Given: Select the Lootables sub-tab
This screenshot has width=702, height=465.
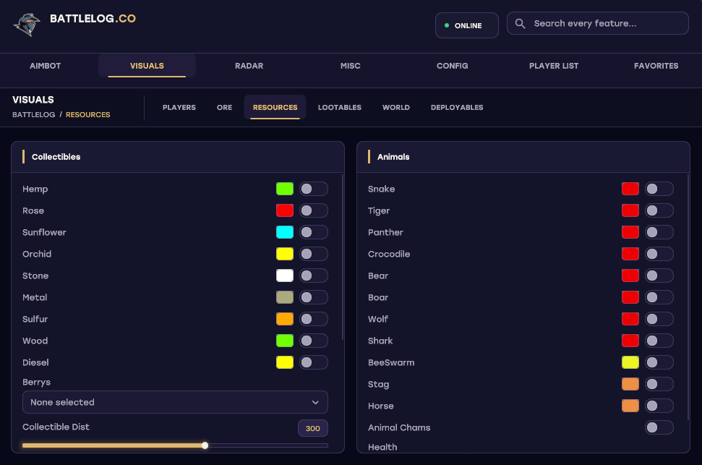Looking at the screenshot, I should coord(339,108).
